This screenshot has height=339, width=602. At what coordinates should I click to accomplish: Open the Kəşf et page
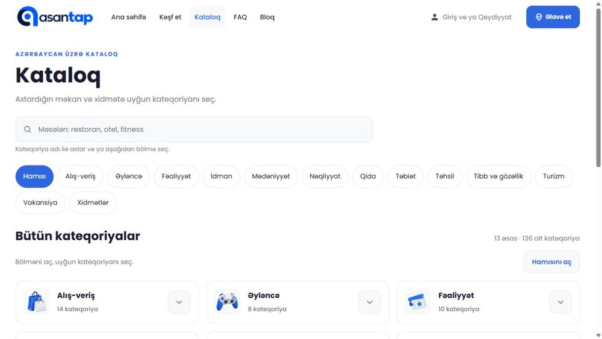(x=170, y=17)
